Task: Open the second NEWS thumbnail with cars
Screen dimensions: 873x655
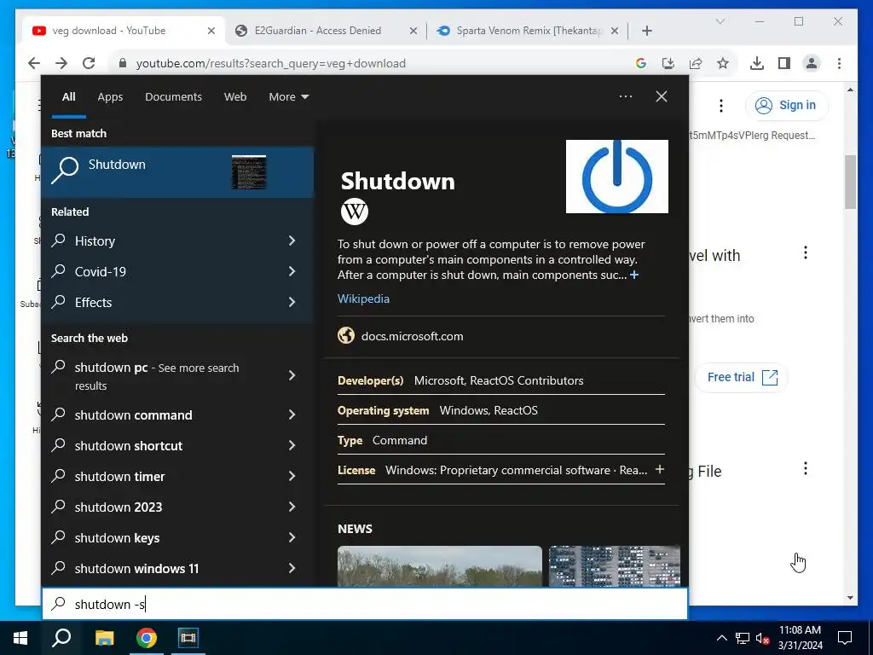Action: tap(614, 566)
